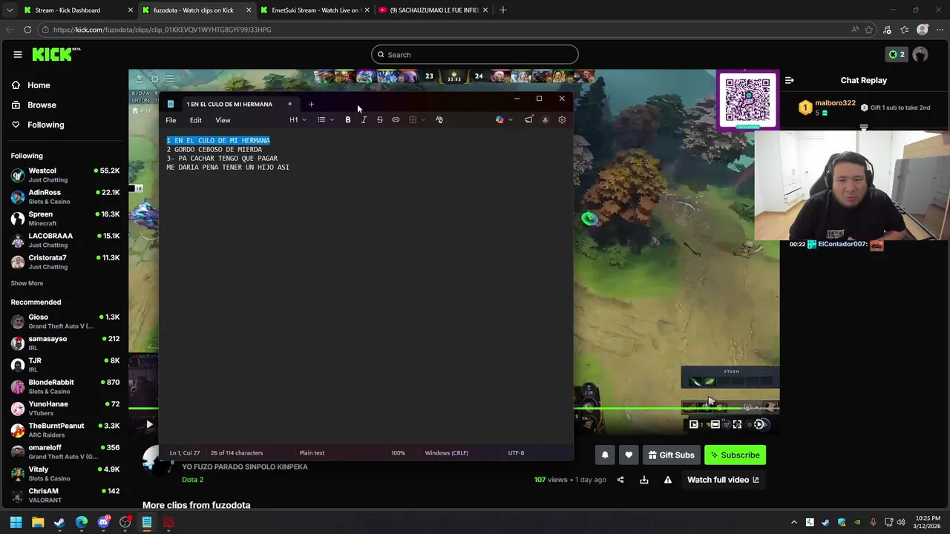Viewport: 950px width, 534px height.
Task: Report the clip with the warning icon
Action: tap(668, 480)
